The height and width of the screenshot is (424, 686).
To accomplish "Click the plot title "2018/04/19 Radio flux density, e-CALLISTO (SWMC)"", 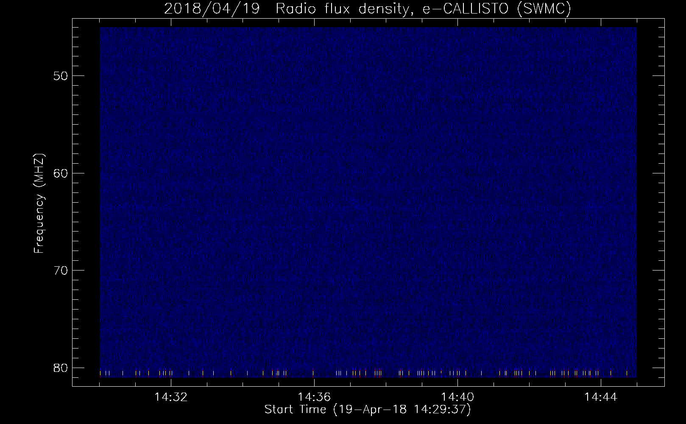I will (368, 9).
